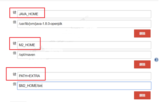This screenshot has height=102, width=161.
Task: Focus the $M2_HOME/bin value field
Action: click(x=84, y=86)
